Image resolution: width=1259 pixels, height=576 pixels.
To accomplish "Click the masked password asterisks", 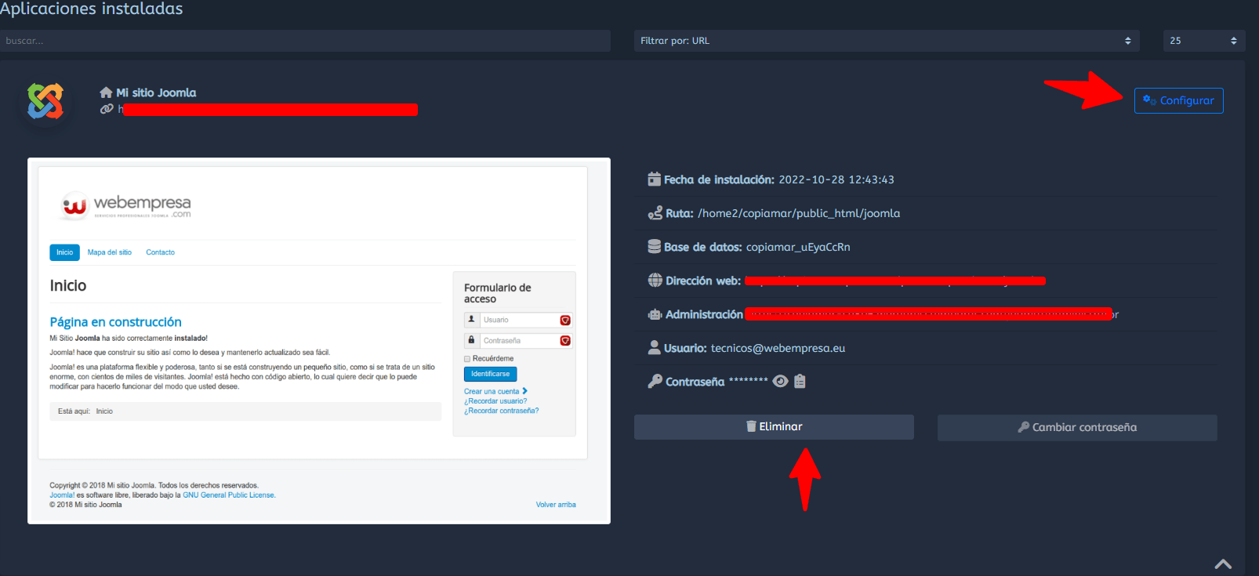I will tap(749, 380).
